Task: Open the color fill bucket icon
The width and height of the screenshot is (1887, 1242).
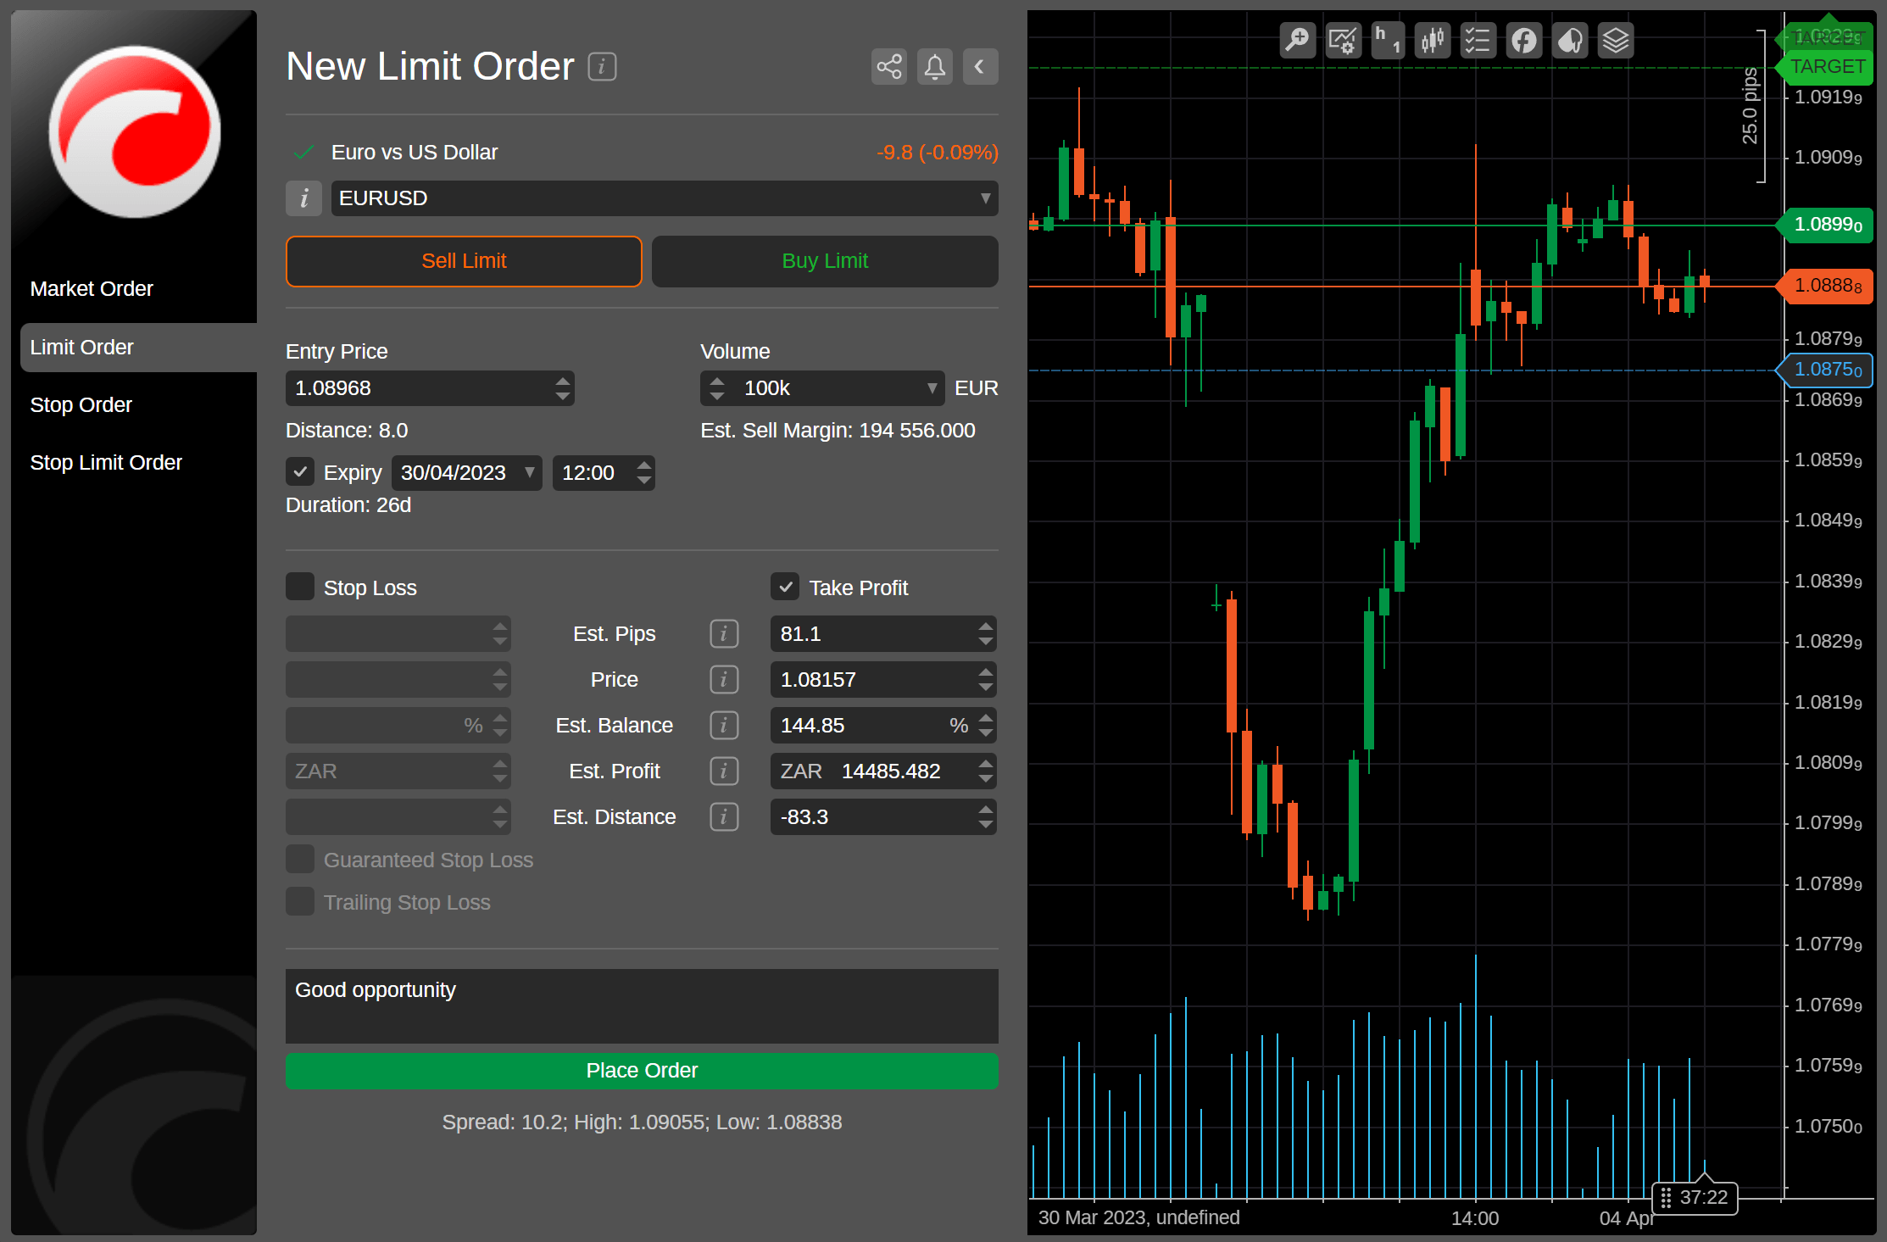Action: (x=1570, y=40)
